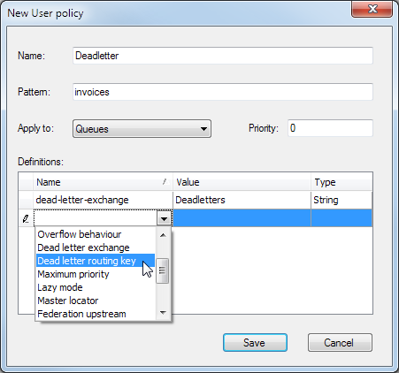The image size is (399, 373).
Task: Close the New User policy dialog
Action: [x=372, y=9]
